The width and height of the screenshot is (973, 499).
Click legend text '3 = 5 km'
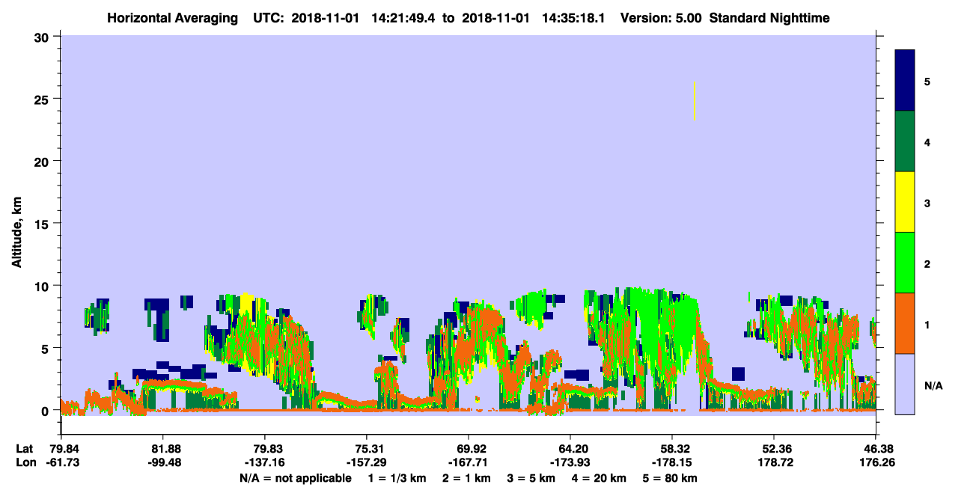pyautogui.click(x=531, y=477)
